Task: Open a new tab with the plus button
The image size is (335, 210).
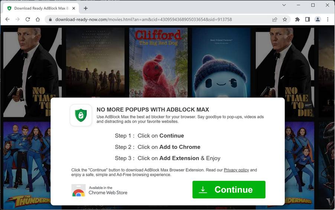Action: tap(86, 8)
